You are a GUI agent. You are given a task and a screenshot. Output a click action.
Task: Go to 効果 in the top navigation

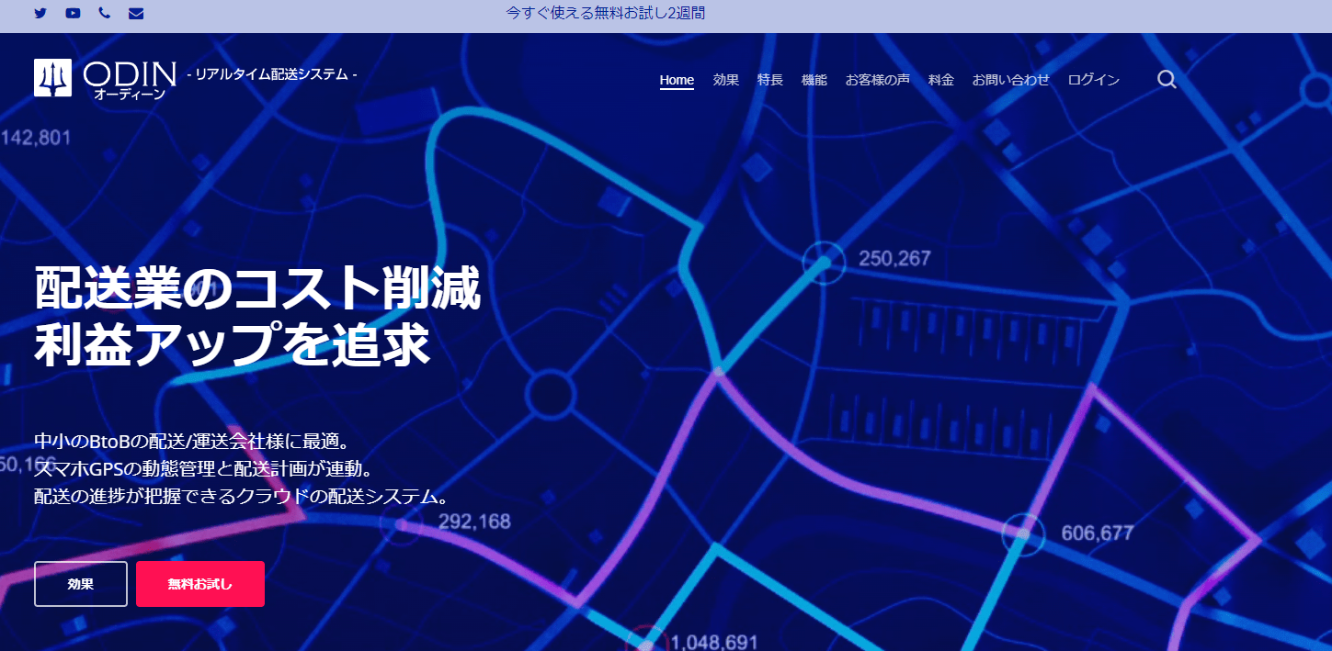pyautogui.click(x=725, y=80)
